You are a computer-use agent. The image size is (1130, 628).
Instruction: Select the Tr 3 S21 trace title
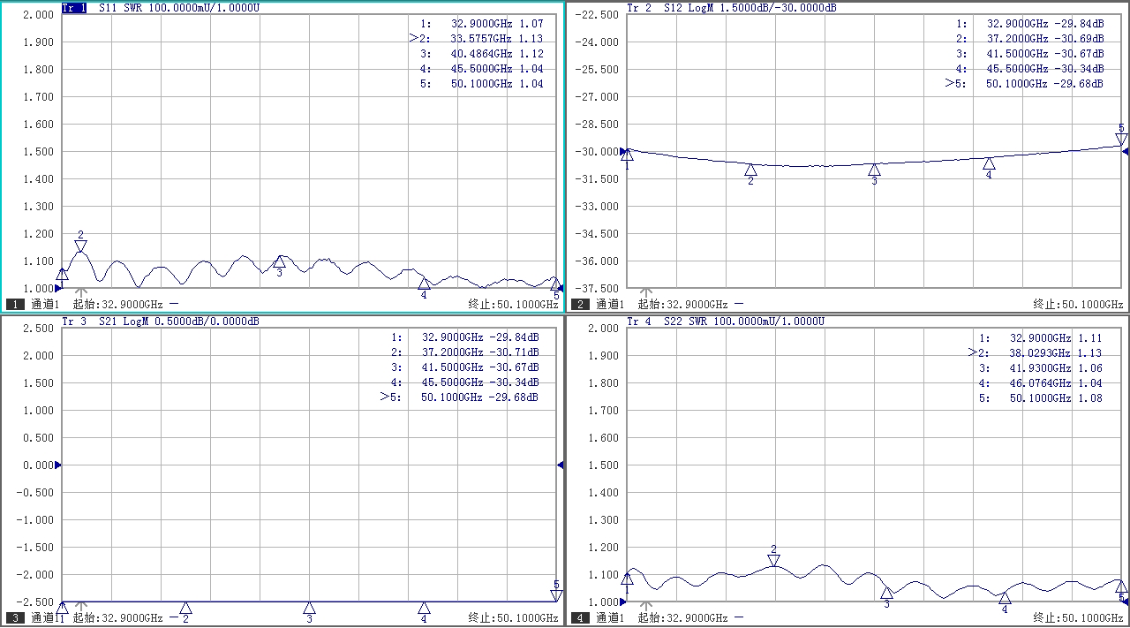pyautogui.click(x=74, y=322)
